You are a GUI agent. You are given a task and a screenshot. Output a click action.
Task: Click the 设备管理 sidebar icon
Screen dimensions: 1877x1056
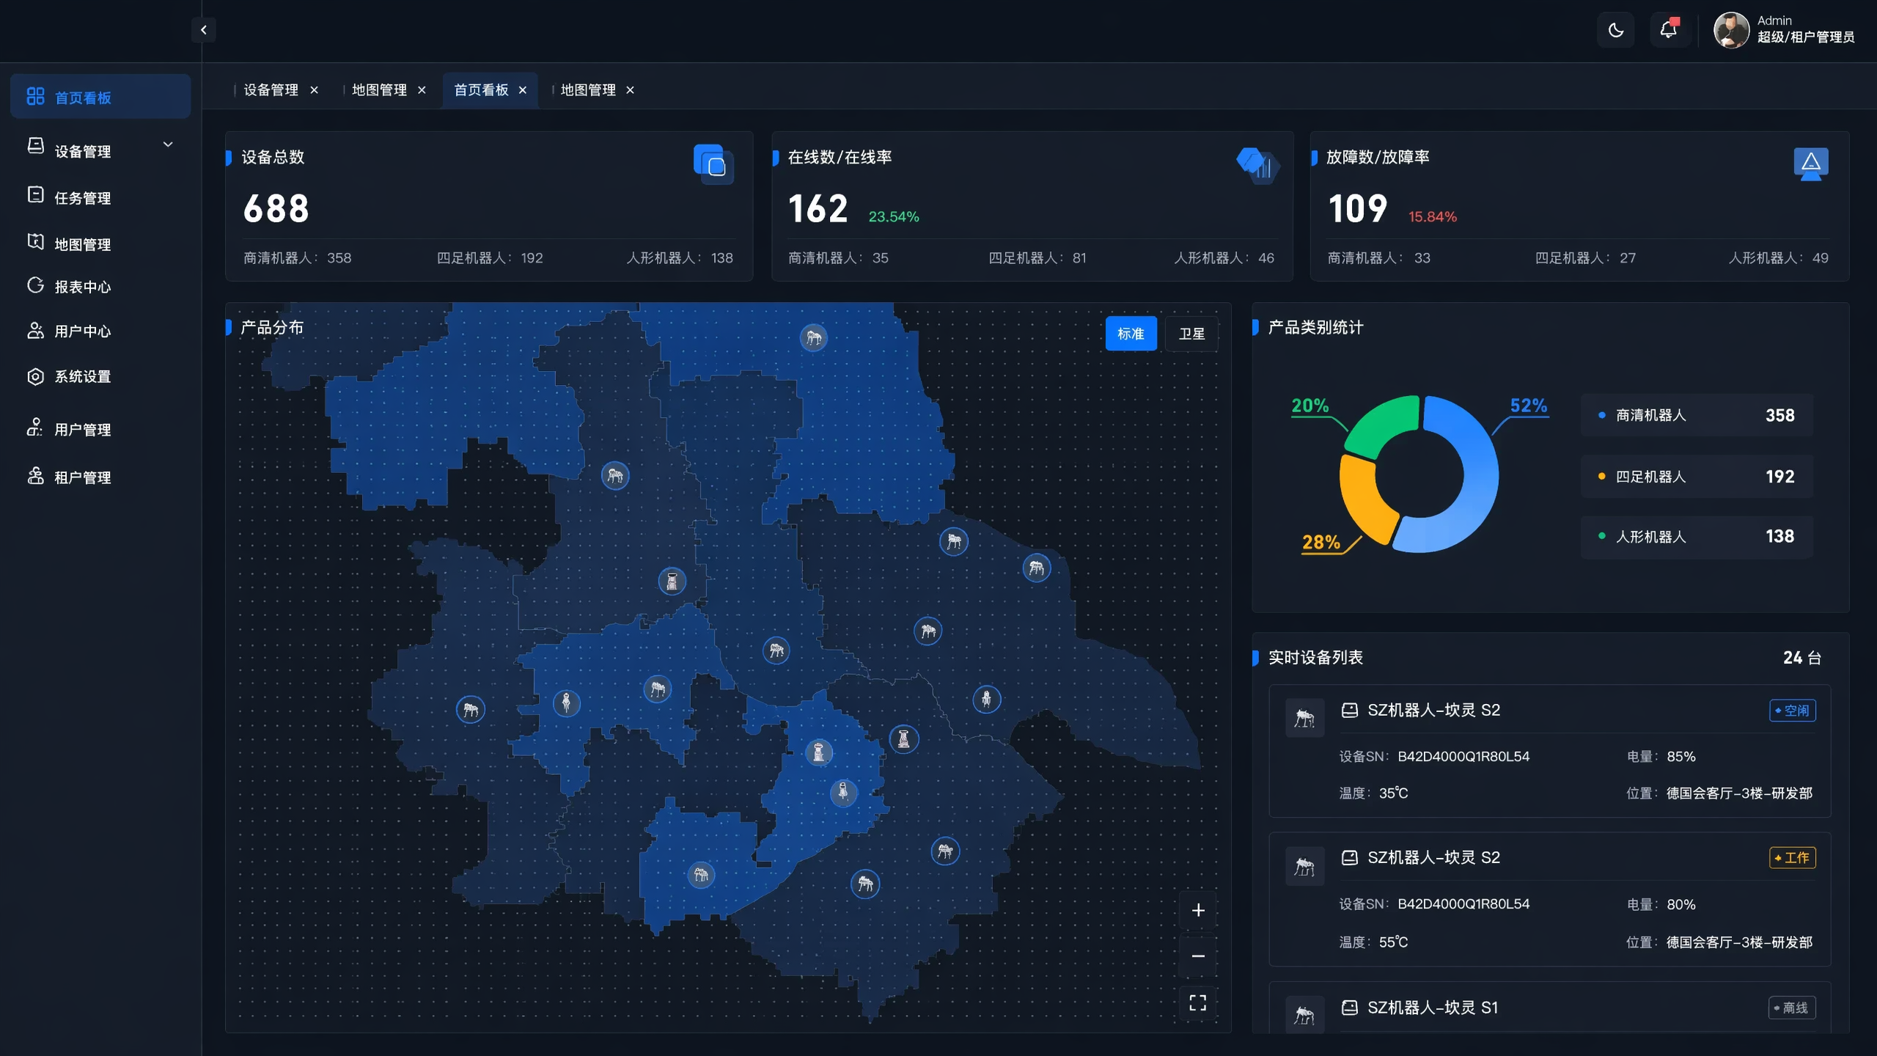coord(35,146)
